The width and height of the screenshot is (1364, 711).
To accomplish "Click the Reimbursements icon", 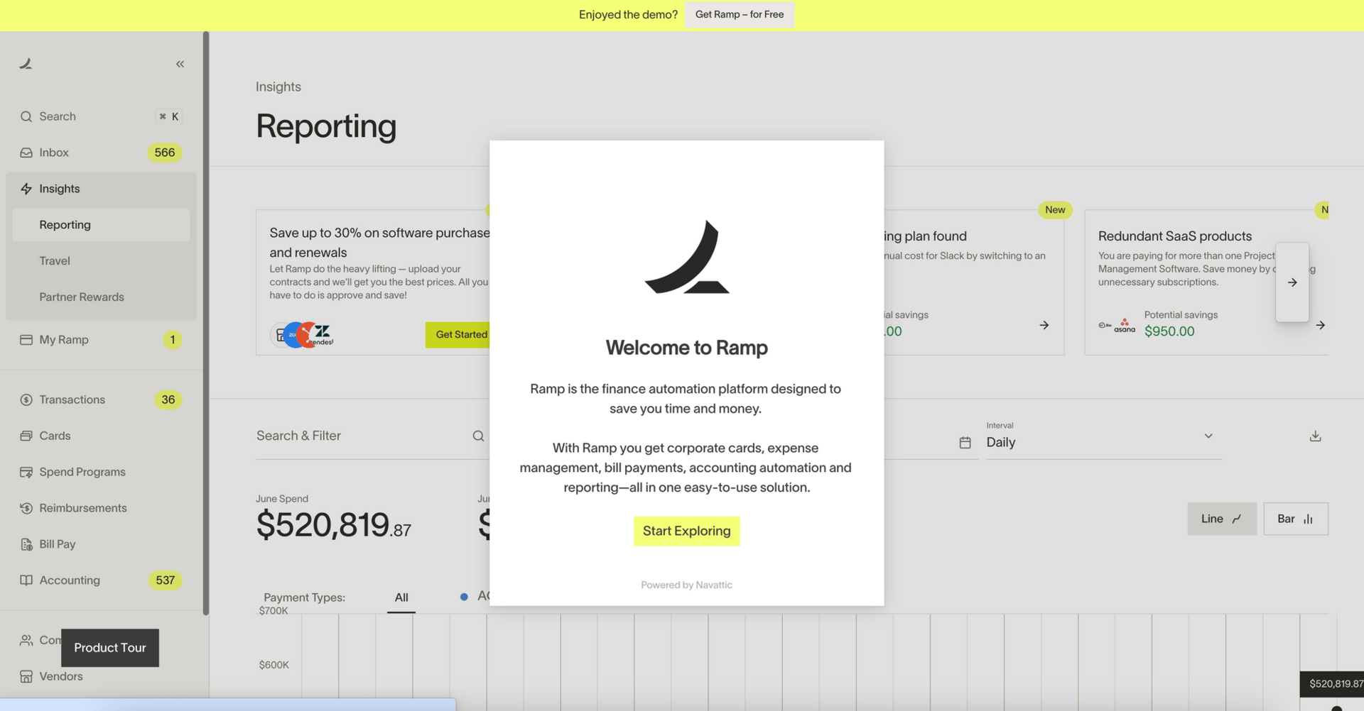I will click(x=26, y=508).
